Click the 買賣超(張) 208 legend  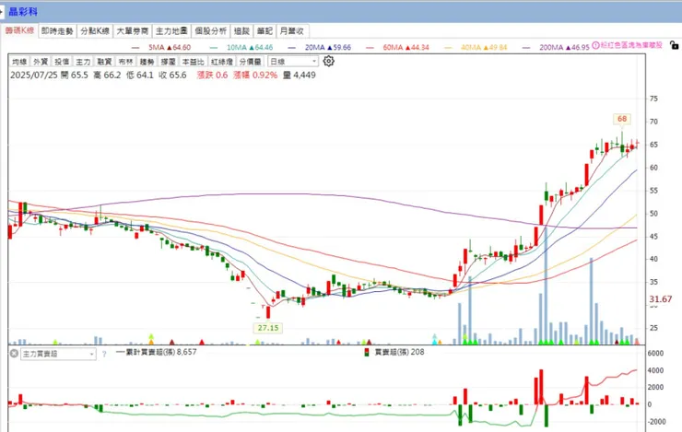click(x=399, y=352)
